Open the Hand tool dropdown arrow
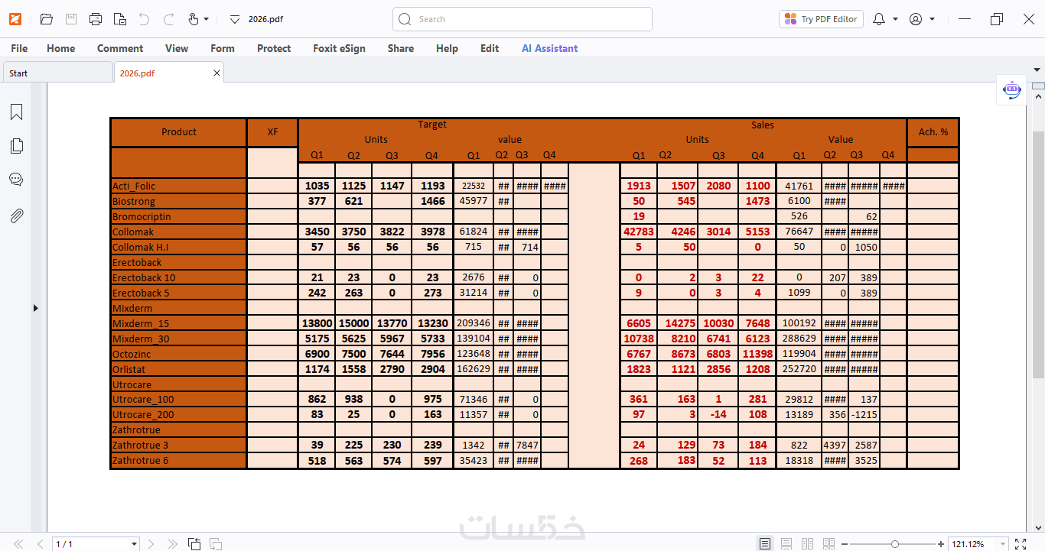1045x551 pixels. [206, 19]
